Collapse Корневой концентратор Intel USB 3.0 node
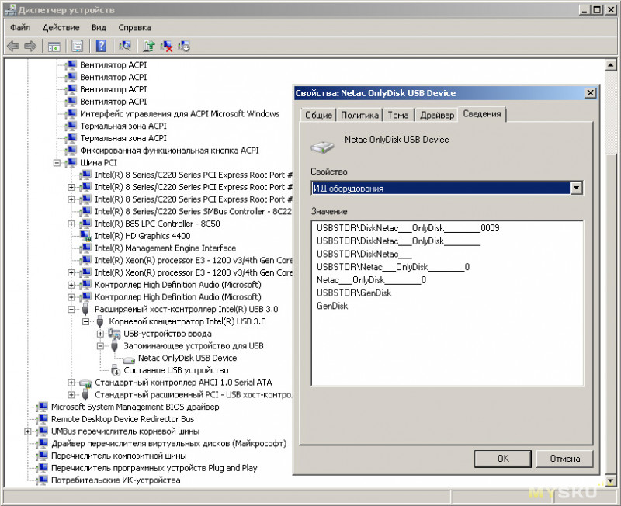 86,321
